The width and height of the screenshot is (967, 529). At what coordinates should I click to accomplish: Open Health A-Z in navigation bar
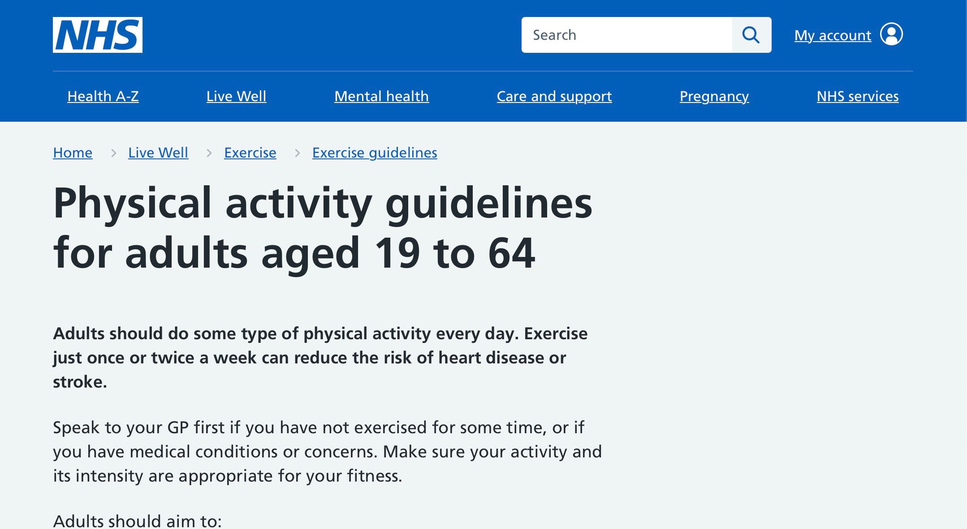[x=103, y=96]
